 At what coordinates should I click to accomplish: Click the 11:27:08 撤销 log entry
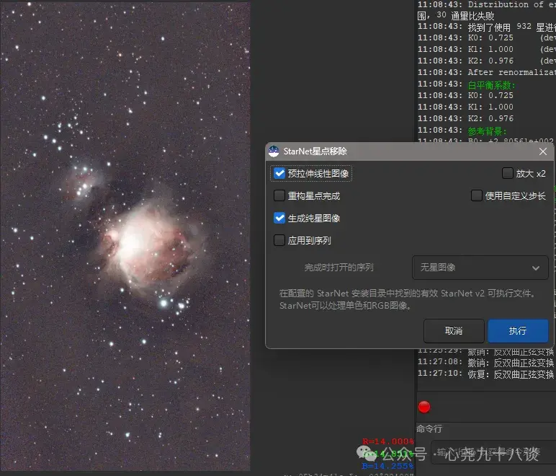pyautogui.click(x=486, y=363)
